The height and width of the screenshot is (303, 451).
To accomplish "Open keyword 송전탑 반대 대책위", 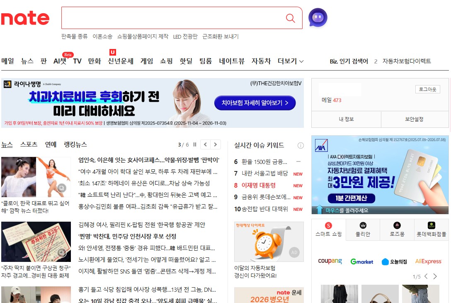I will point(264,209).
